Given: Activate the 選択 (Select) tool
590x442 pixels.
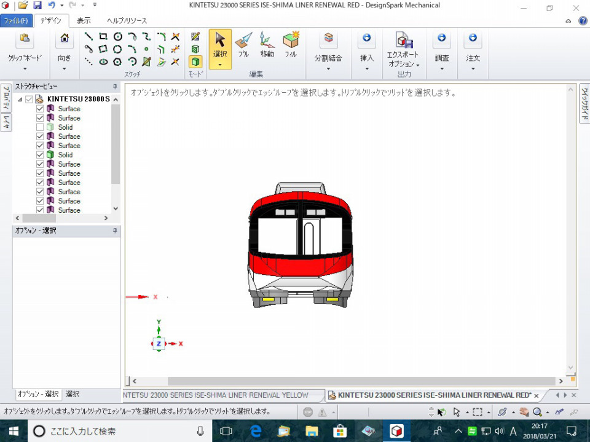Looking at the screenshot, I should (220, 49).
